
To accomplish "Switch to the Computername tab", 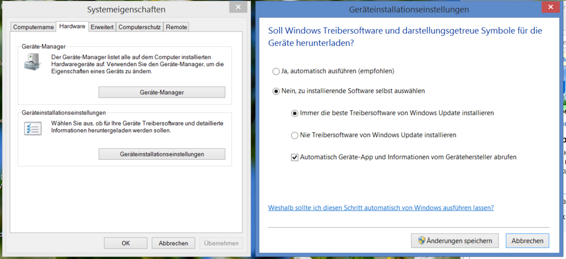I will 34,27.
